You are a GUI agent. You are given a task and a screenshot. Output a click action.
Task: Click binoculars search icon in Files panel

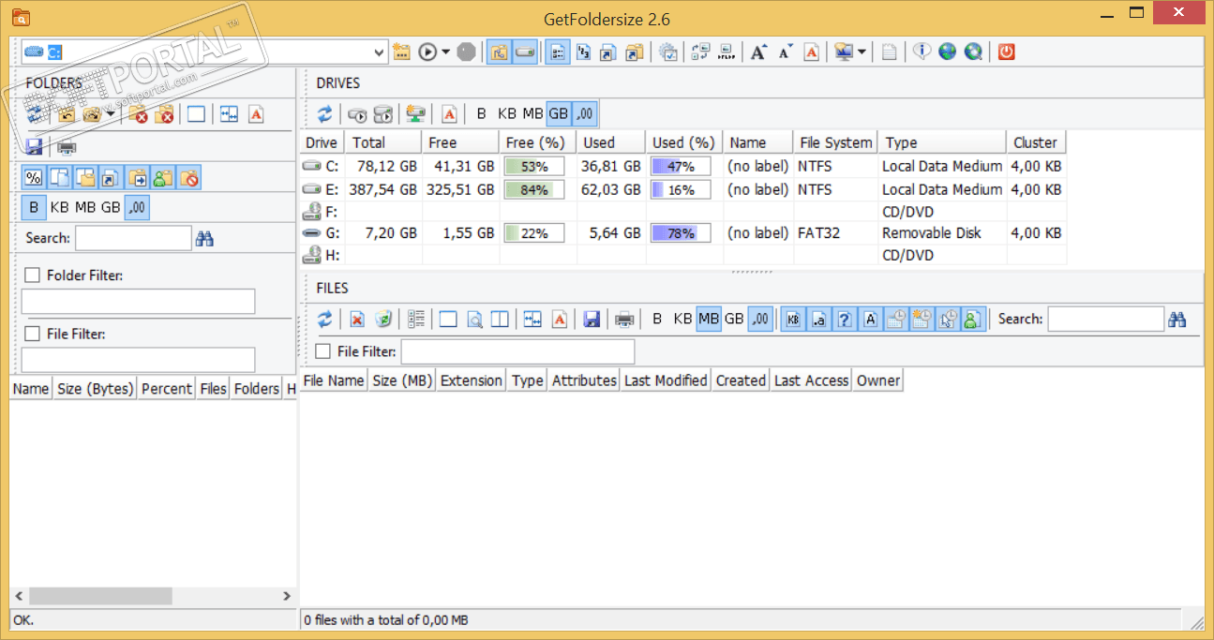point(1177,320)
